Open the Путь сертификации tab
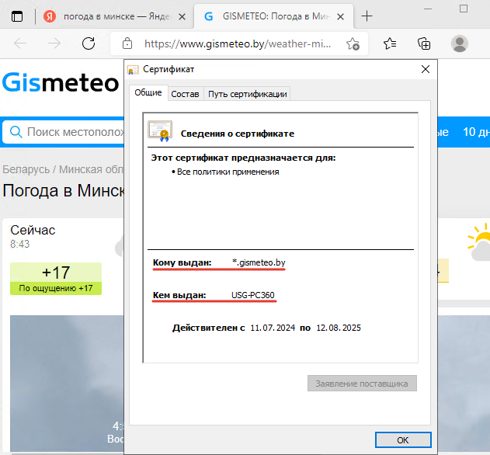 point(248,94)
